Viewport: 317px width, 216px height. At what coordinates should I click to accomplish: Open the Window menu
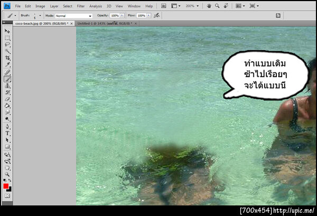134,6
